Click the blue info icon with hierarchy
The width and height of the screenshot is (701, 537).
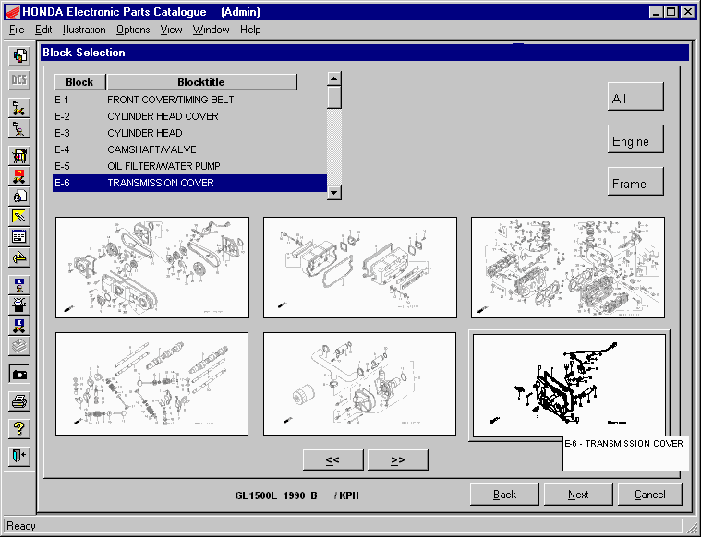[19, 325]
